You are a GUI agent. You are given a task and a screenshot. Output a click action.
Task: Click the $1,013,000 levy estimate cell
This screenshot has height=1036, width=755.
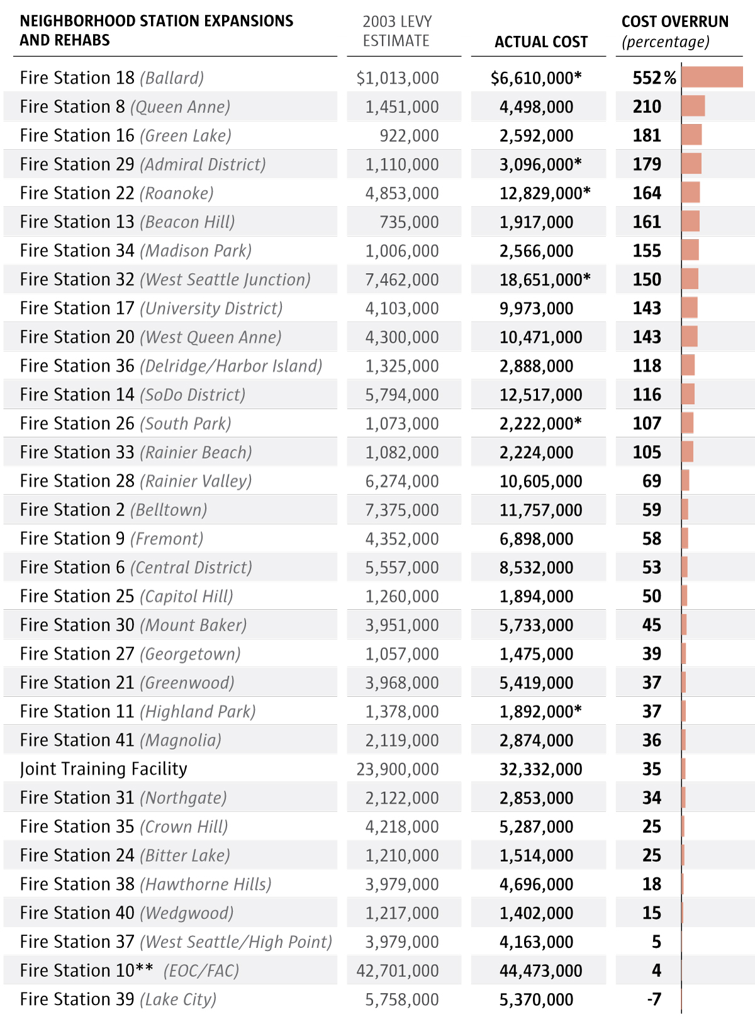click(398, 78)
